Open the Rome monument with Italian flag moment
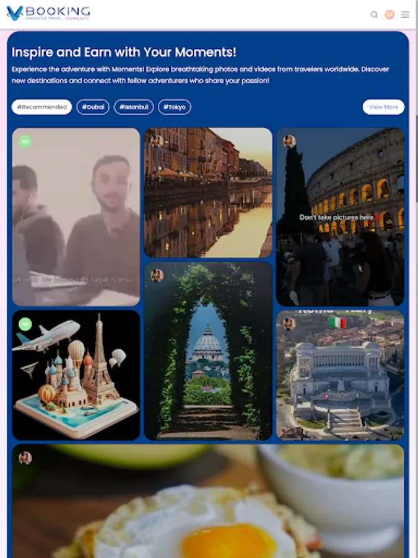Screen dimensions: 418x558 pos(340,375)
